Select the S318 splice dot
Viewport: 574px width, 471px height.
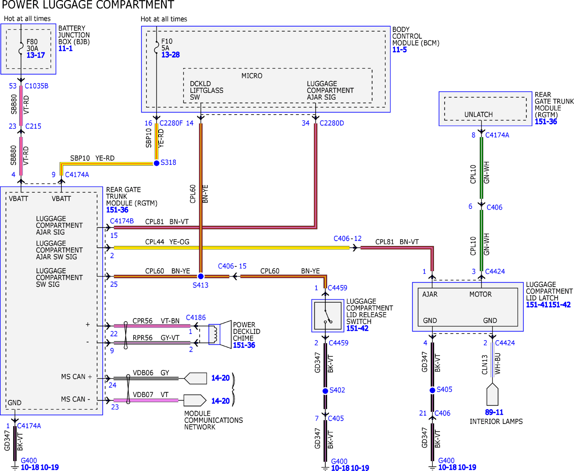pos(157,163)
